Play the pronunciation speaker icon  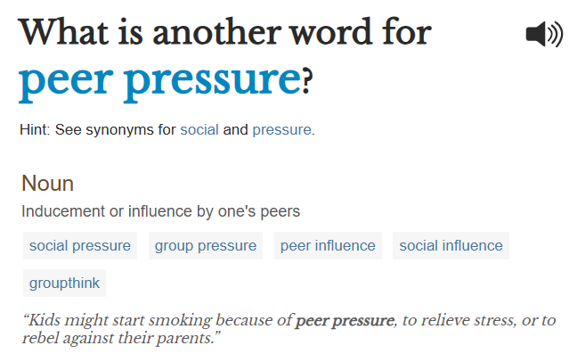pyautogui.click(x=543, y=35)
